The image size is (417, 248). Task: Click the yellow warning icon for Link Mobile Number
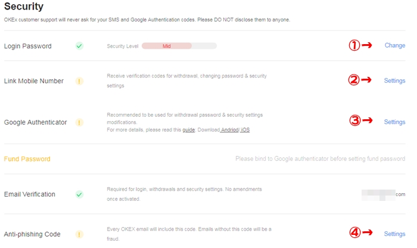[79, 81]
